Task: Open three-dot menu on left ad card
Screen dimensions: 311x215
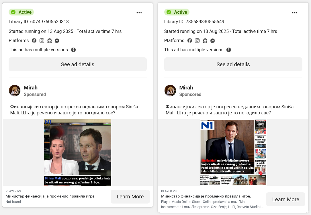Action: 139,13
